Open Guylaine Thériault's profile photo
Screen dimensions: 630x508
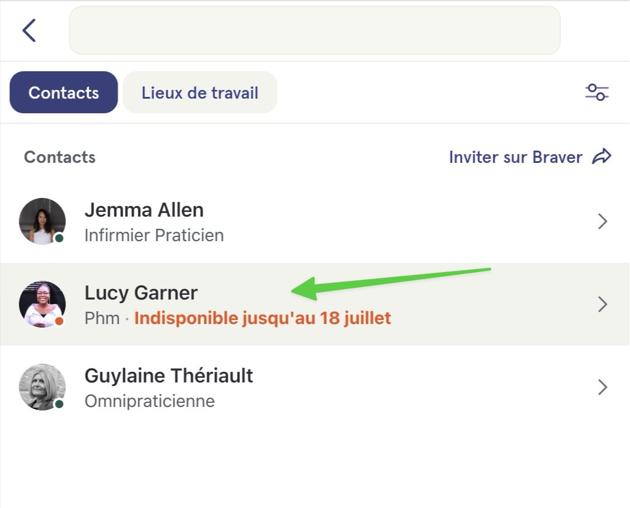point(42,387)
